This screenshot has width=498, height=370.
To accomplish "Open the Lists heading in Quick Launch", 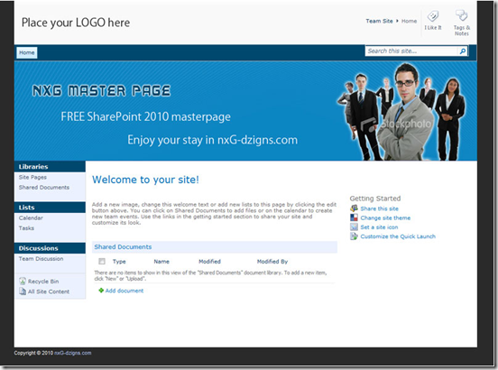I will pos(27,208).
